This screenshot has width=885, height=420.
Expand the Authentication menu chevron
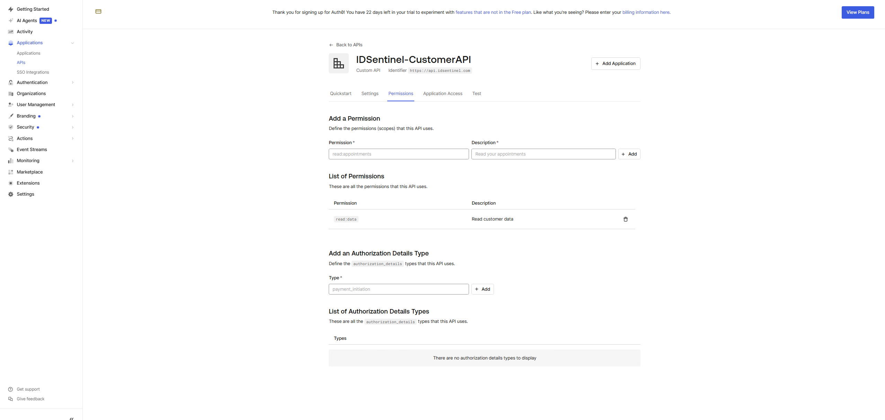pyautogui.click(x=72, y=83)
